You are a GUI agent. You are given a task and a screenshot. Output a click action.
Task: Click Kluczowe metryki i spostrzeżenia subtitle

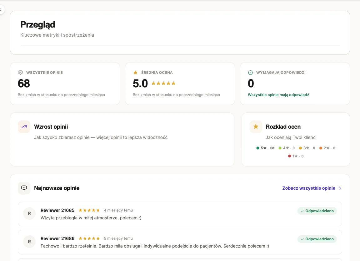click(57, 35)
